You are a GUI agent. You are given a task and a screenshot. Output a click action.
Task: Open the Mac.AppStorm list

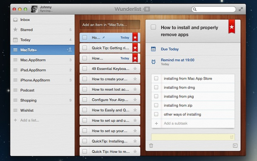pyautogui.click(x=42, y=60)
